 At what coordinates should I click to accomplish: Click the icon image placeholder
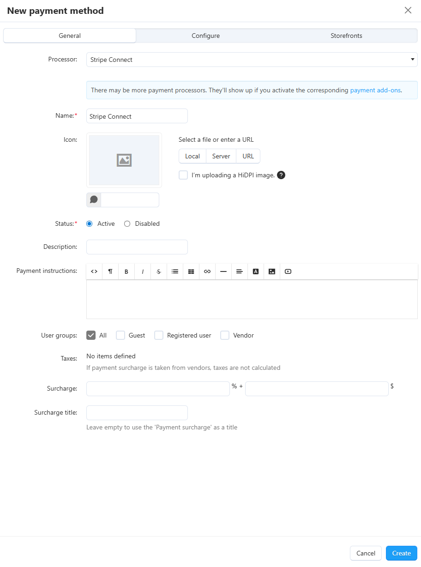(x=124, y=160)
